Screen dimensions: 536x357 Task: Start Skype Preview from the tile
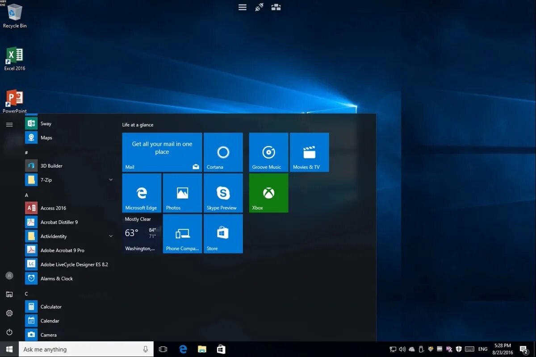223,193
